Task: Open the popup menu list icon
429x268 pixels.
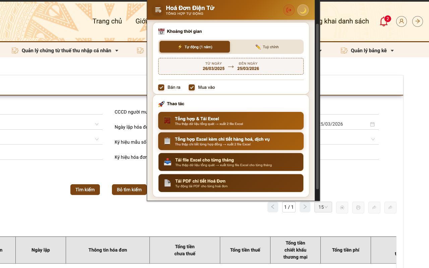Action: [158, 10]
